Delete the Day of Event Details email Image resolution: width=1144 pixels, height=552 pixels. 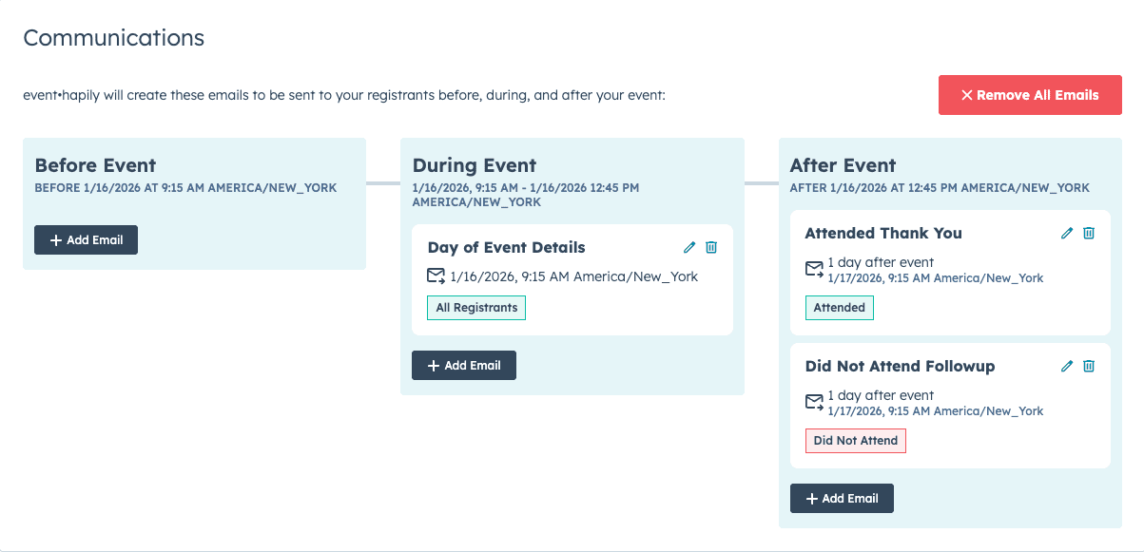pyautogui.click(x=711, y=247)
